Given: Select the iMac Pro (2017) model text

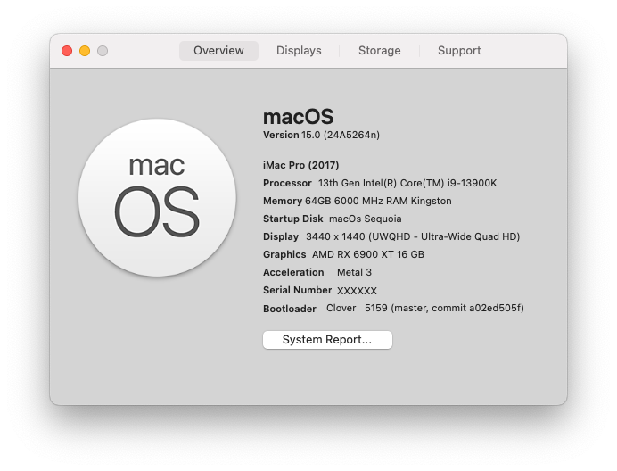Looking at the screenshot, I should coord(301,165).
